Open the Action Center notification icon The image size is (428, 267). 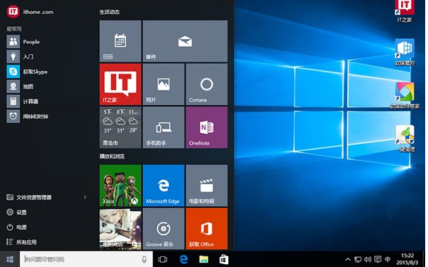[x=378, y=259]
